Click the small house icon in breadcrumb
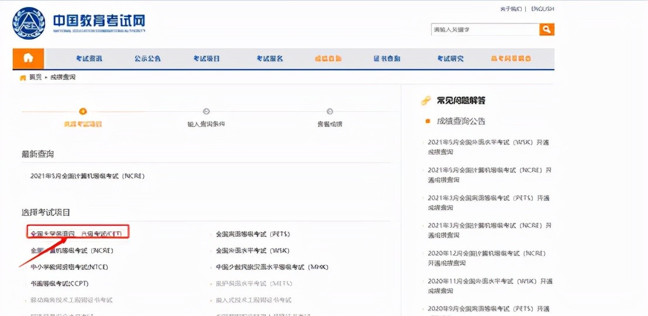Image resolution: width=648 pixels, height=316 pixels. point(23,78)
